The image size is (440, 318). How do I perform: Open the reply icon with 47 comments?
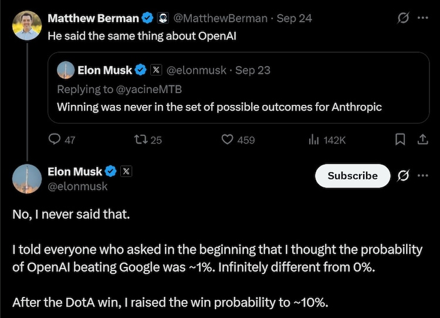[x=55, y=139]
